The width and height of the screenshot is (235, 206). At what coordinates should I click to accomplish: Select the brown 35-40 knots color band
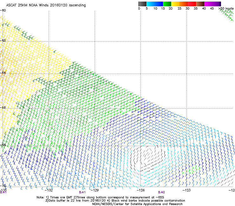pyautogui.click(x=200, y=4)
